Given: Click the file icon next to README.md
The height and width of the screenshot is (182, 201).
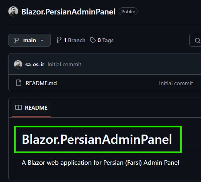Looking at the screenshot, I should pyautogui.click(x=18, y=83).
